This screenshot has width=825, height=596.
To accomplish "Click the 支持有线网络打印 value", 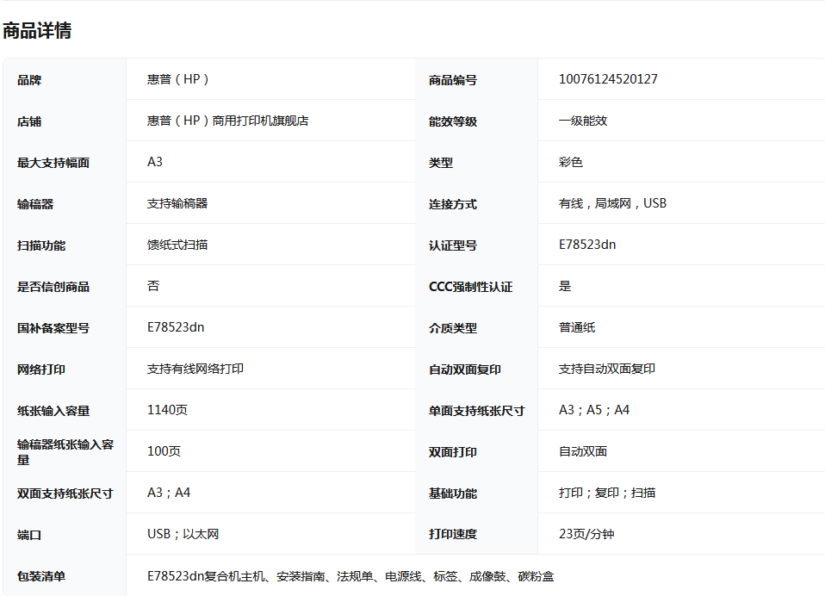I will pyautogui.click(x=195, y=369).
